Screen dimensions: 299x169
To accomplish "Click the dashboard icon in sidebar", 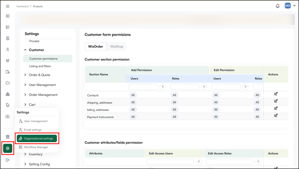I will (x=8, y=16).
